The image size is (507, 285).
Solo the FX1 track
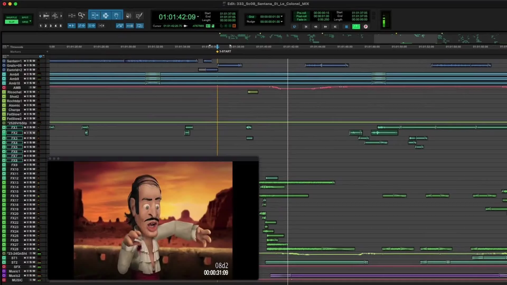coord(31,127)
